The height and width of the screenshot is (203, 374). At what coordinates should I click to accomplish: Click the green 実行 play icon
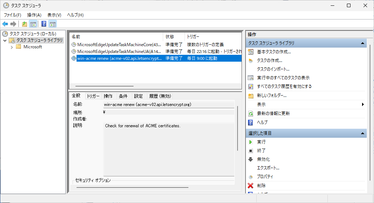tap(251, 142)
